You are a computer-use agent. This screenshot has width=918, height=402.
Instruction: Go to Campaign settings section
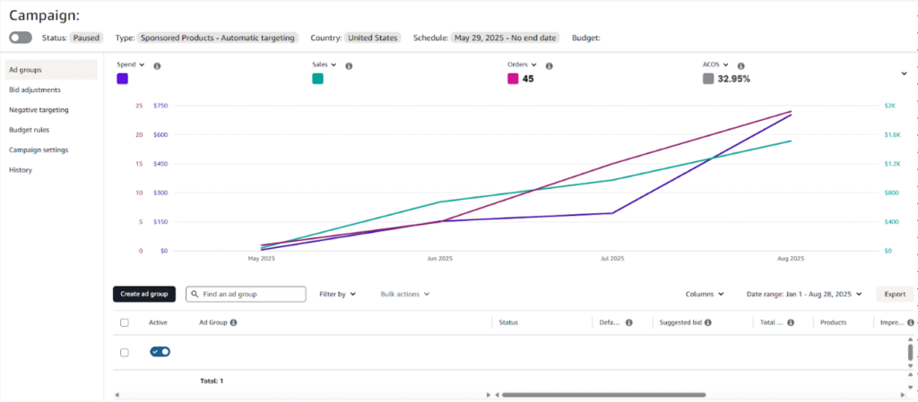[x=39, y=150]
